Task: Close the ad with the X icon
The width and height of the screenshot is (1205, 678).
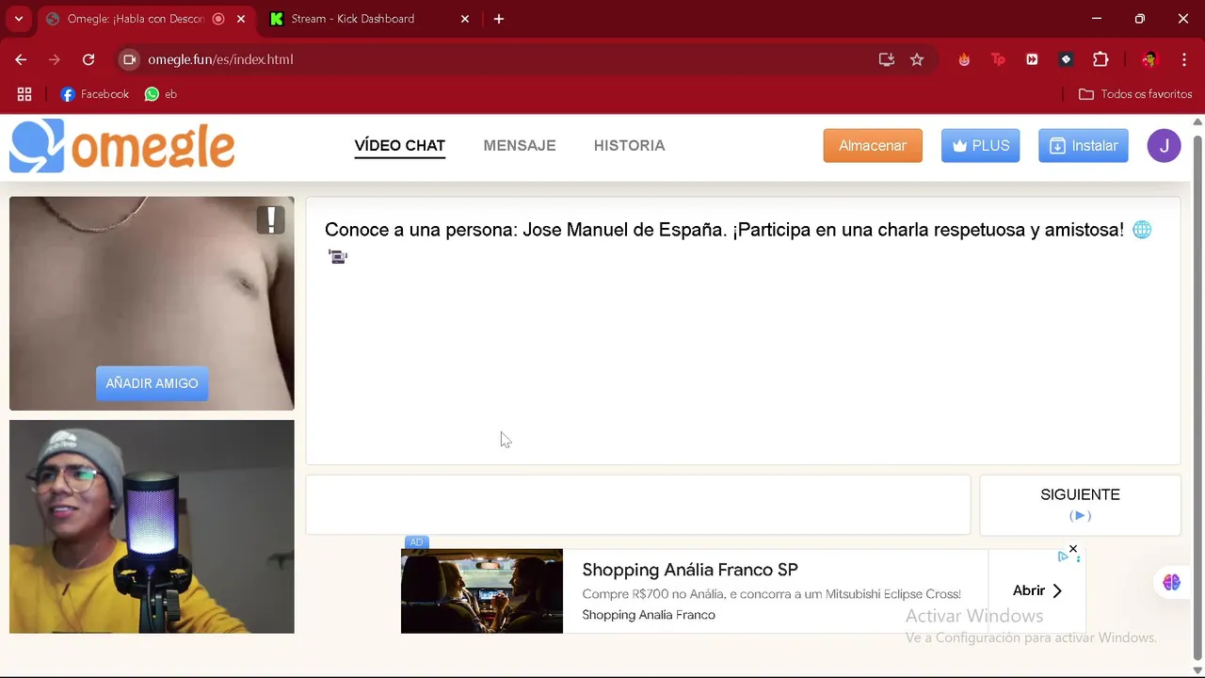Action: click(x=1072, y=549)
